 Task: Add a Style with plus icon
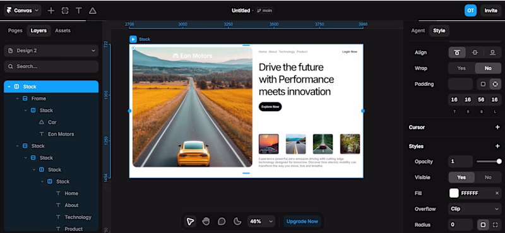pyautogui.click(x=497, y=146)
